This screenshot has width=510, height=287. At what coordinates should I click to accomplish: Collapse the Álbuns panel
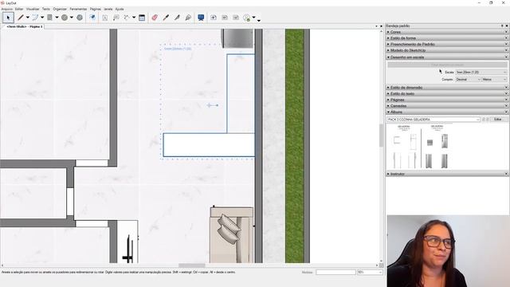pos(447,112)
